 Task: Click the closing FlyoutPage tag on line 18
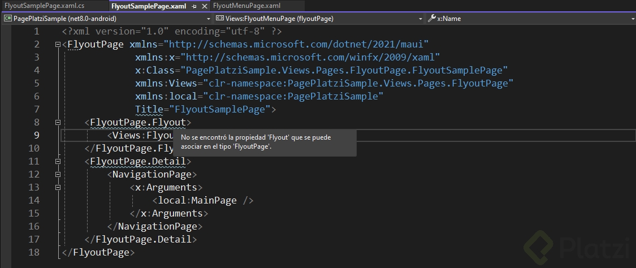point(98,252)
